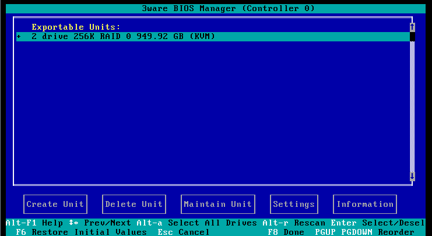Click the black scrollbar thumb
The image size is (432, 236).
click(x=412, y=37)
